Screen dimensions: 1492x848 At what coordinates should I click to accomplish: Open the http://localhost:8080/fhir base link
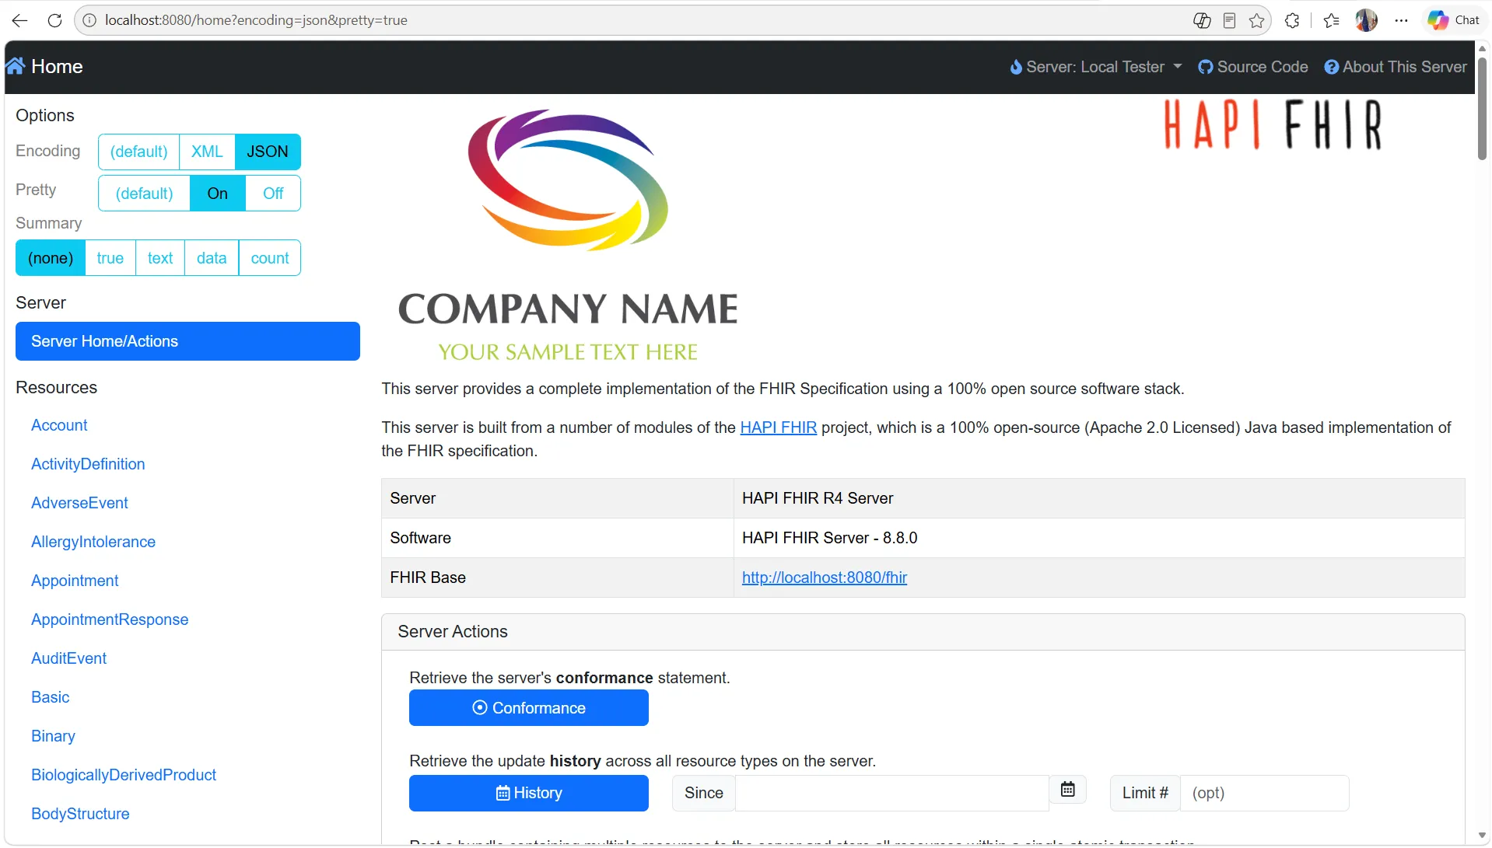pos(825,578)
